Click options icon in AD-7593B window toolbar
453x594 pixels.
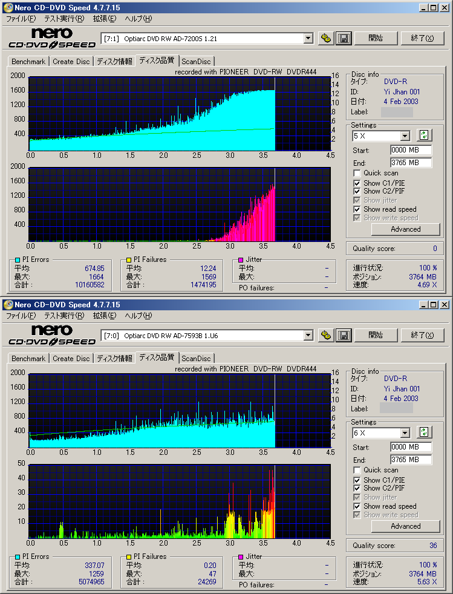pyautogui.click(x=326, y=335)
